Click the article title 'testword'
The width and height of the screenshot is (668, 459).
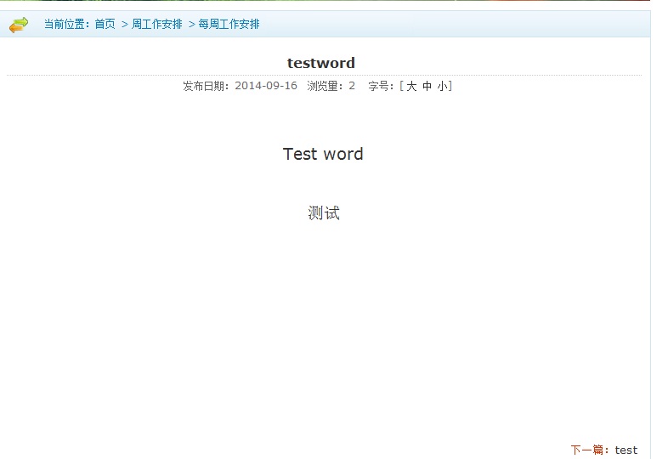coord(321,63)
